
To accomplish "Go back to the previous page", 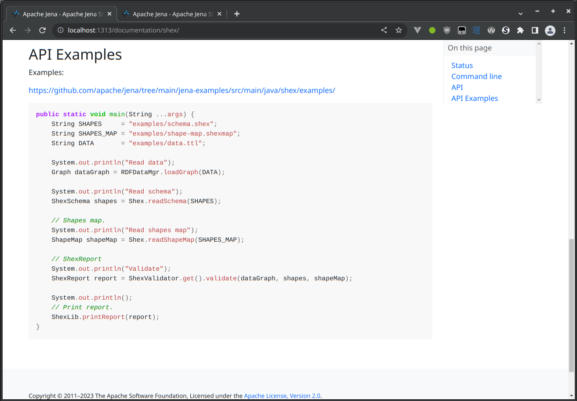I will click(x=13, y=30).
